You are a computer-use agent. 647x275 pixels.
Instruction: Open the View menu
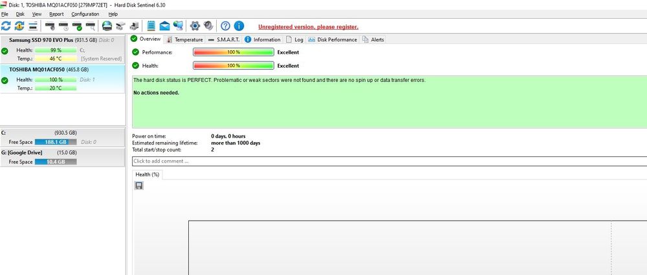coord(37,14)
